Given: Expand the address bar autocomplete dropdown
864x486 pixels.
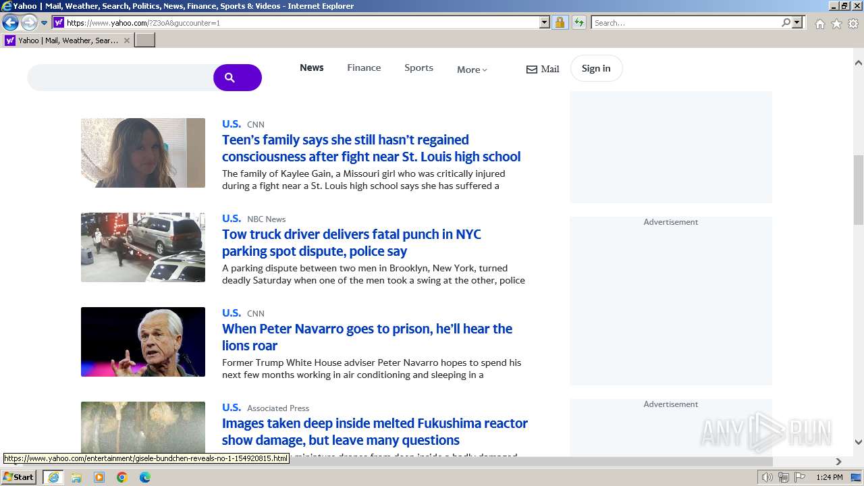Looking at the screenshot, I should [x=545, y=22].
